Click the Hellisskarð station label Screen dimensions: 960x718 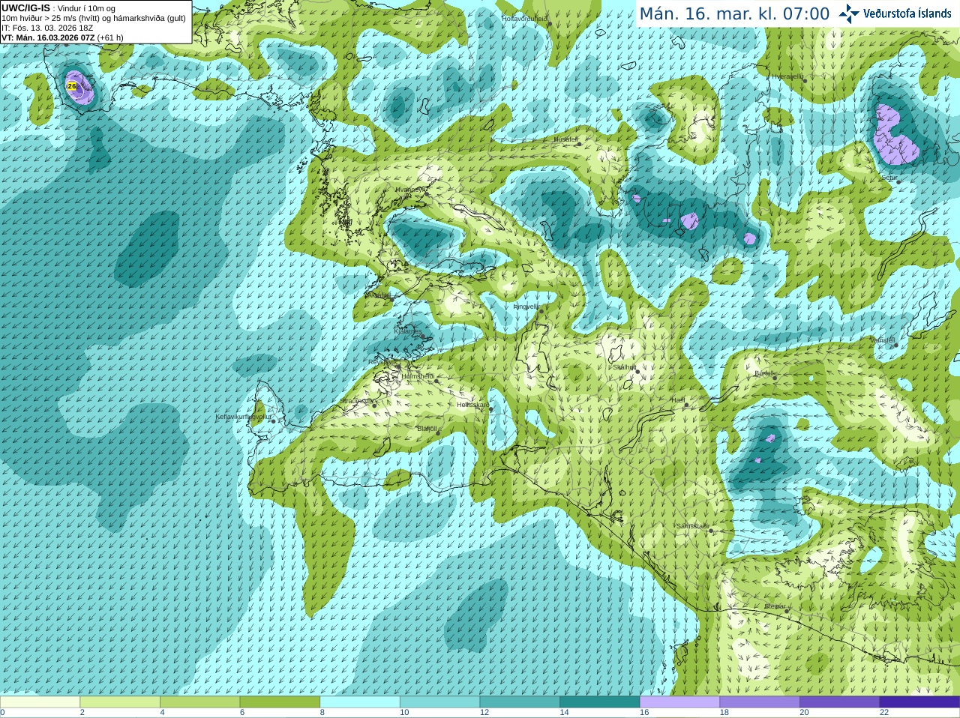[x=472, y=405]
